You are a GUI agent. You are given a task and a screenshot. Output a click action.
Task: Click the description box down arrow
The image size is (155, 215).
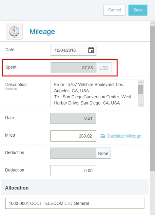(x=141, y=105)
